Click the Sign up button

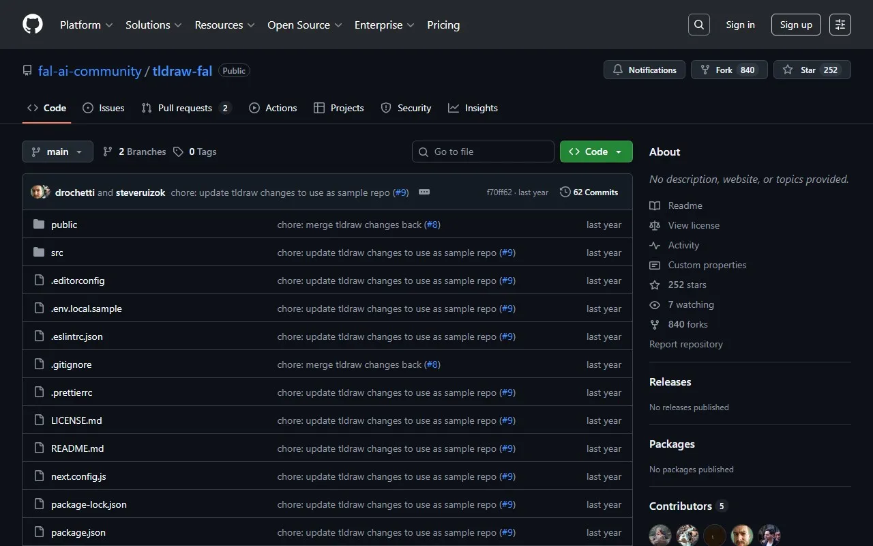click(x=796, y=25)
